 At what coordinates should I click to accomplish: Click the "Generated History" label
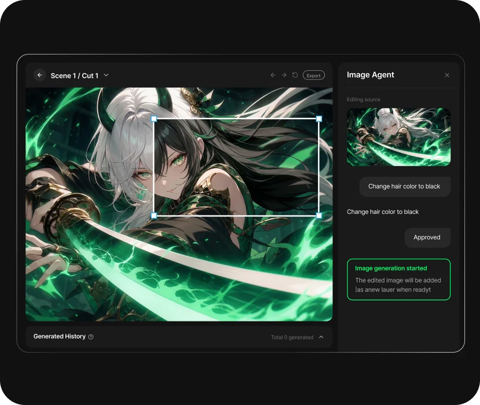[59, 336]
